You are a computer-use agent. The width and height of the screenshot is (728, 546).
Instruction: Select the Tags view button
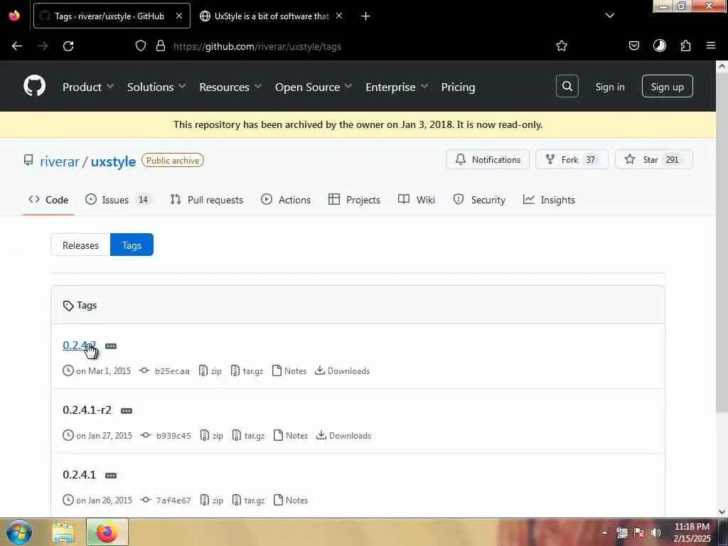(x=132, y=245)
